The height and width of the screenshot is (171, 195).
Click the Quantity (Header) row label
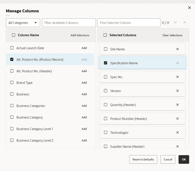[x=123, y=105]
